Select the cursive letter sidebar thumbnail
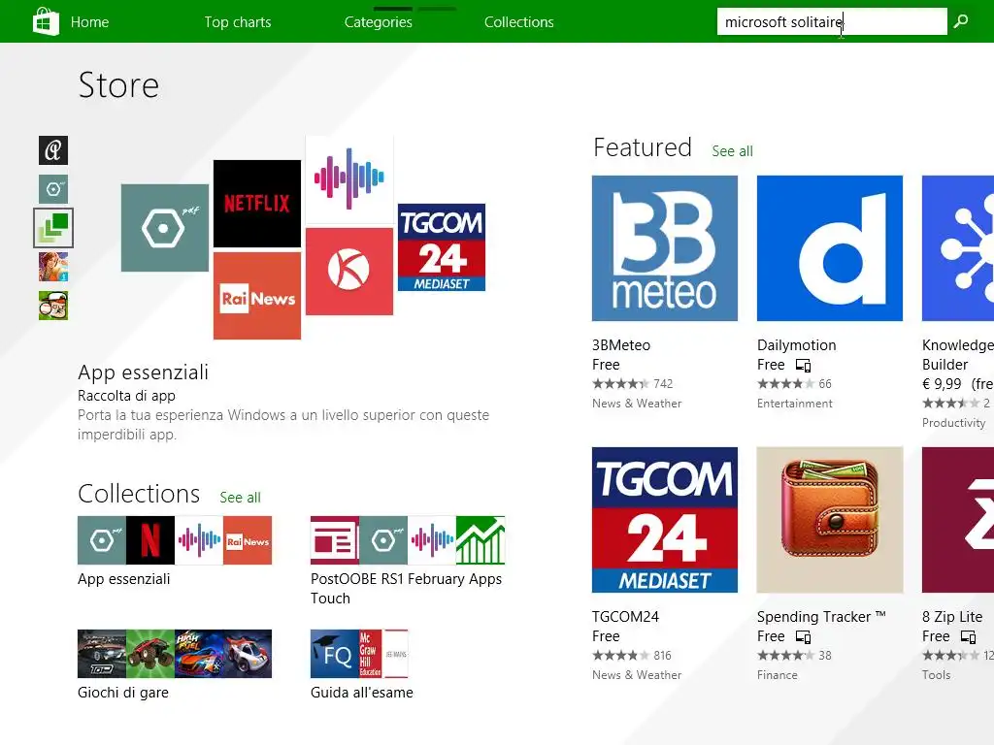Screen dimensions: 994x745 click(x=53, y=150)
